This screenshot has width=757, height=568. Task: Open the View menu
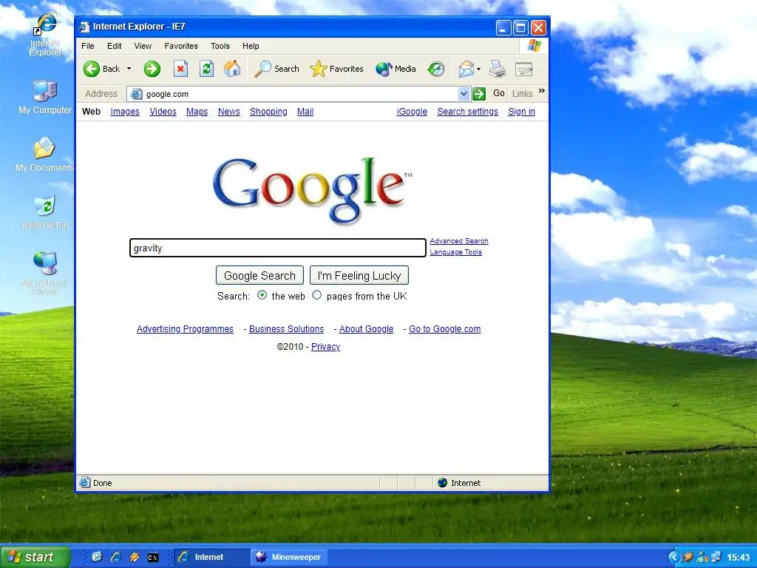[143, 46]
